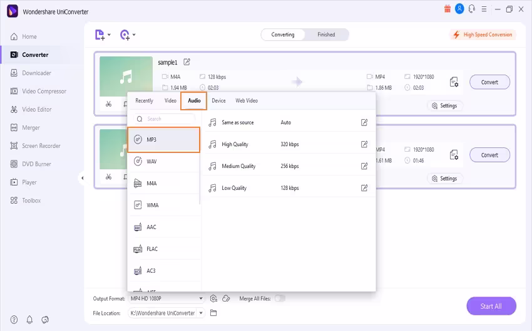Click the Add Files icon
This screenshot has height=331, width=532.
tap(100, 34)
